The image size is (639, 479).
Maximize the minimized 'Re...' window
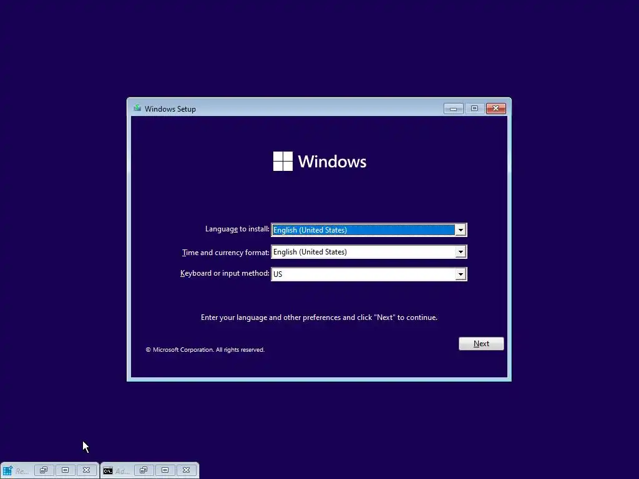[x=65, y=470]
